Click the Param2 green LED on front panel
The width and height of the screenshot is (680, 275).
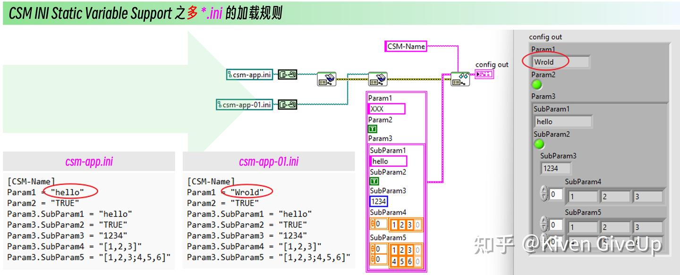coord(536,85)
